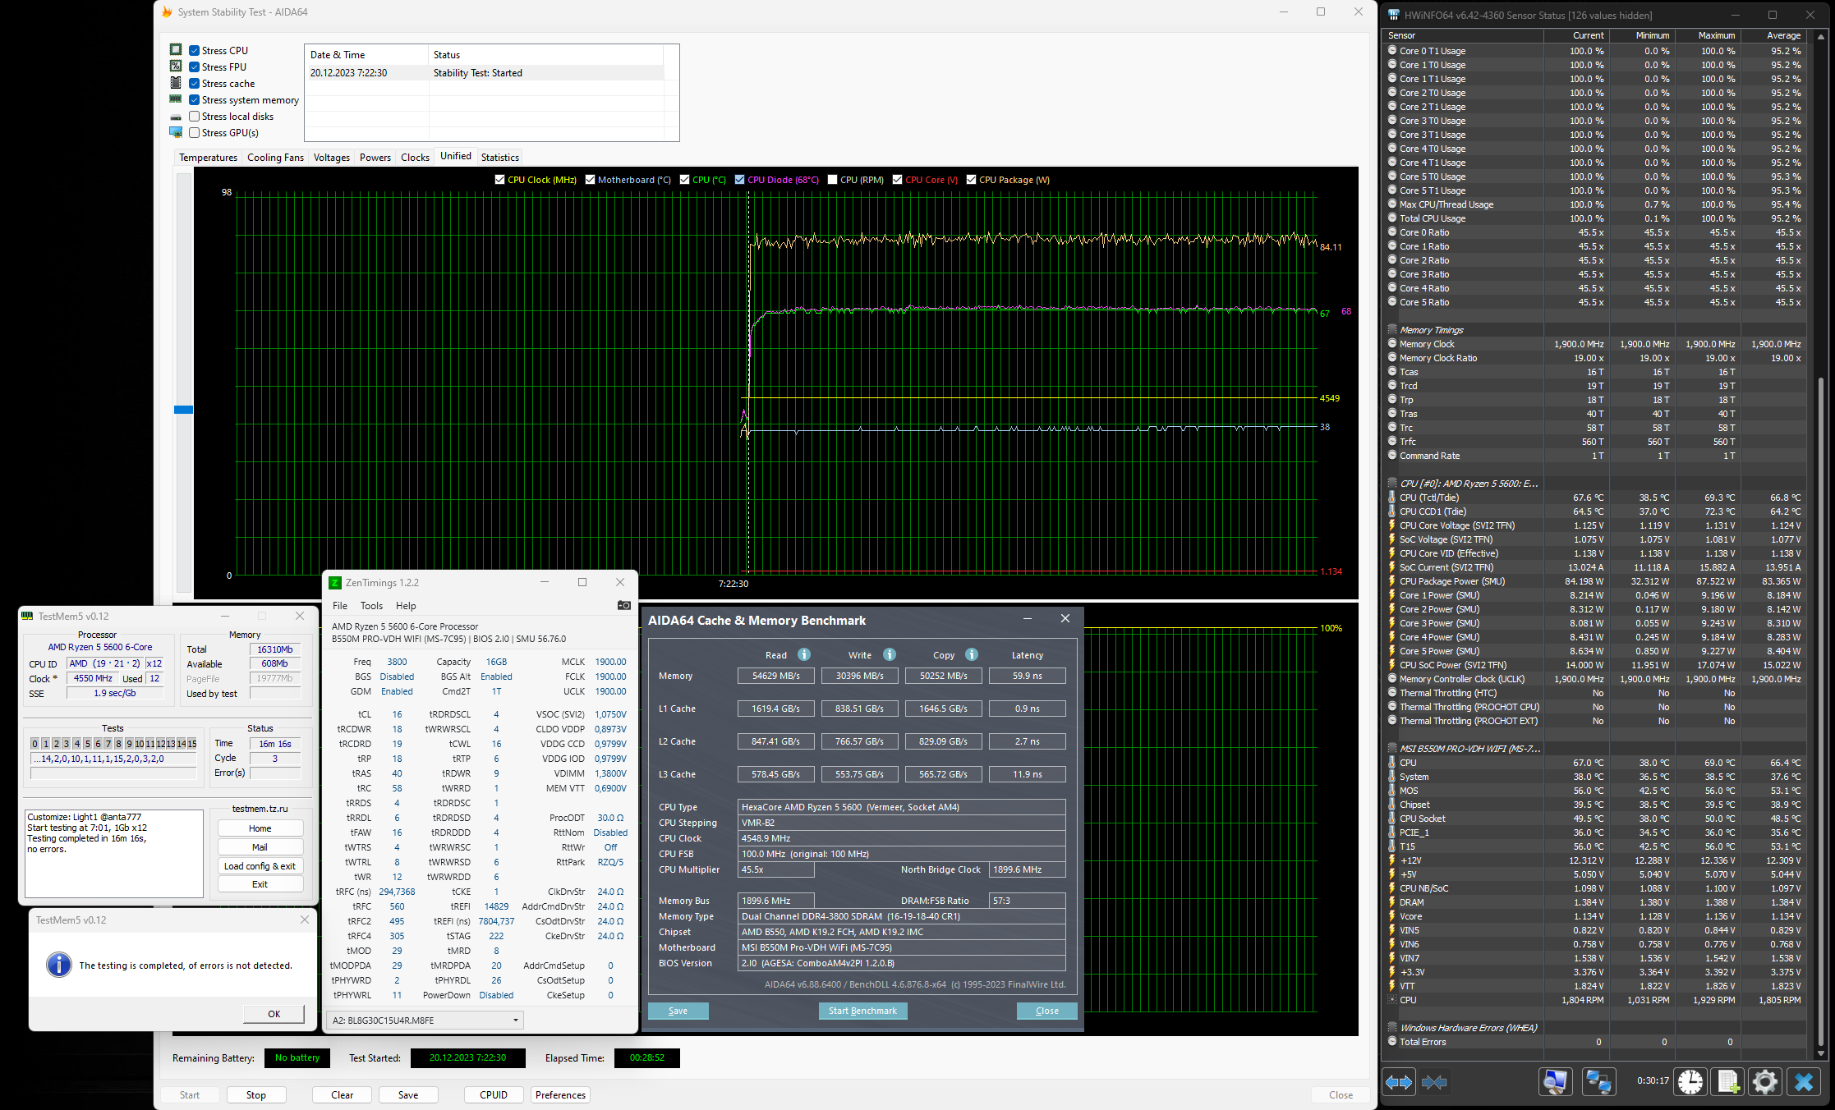Click OK in the TestMem5 dialog
Viewport: 1835px width, 1110px height.
[274, 1014]
